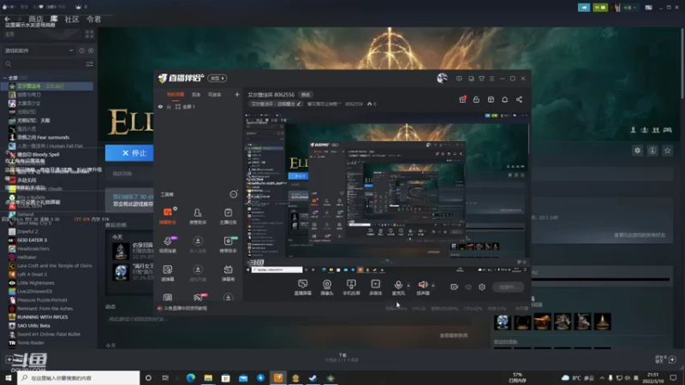Image resolution: width=685 pixels, height=385 pixels.
Task: Open the 弹幕秀 danmaku show tool
Action: [x=228, y=273]
